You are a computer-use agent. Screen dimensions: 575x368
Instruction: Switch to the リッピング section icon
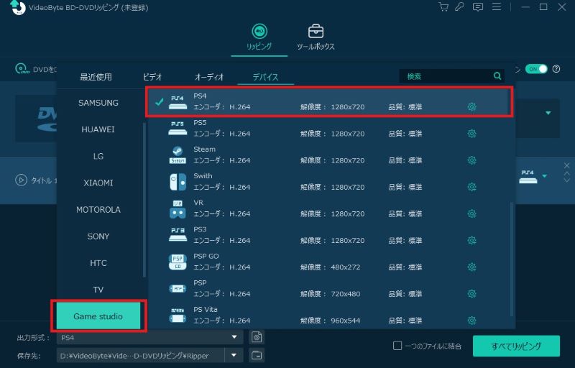(x=259, y=31)
